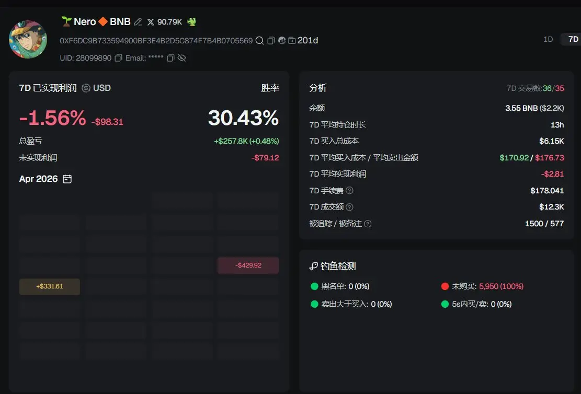Click the $178.041 7D fee value
The height and width of the screenshot is (394, 581).
(x=547, y=191)
